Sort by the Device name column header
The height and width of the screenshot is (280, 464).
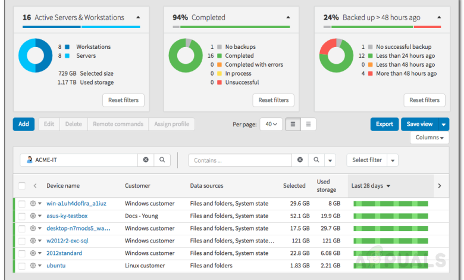coord(63,186)
